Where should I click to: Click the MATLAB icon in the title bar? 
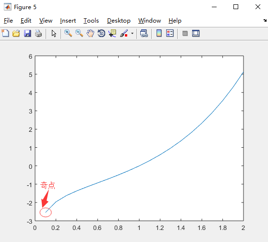coord(8,7)
